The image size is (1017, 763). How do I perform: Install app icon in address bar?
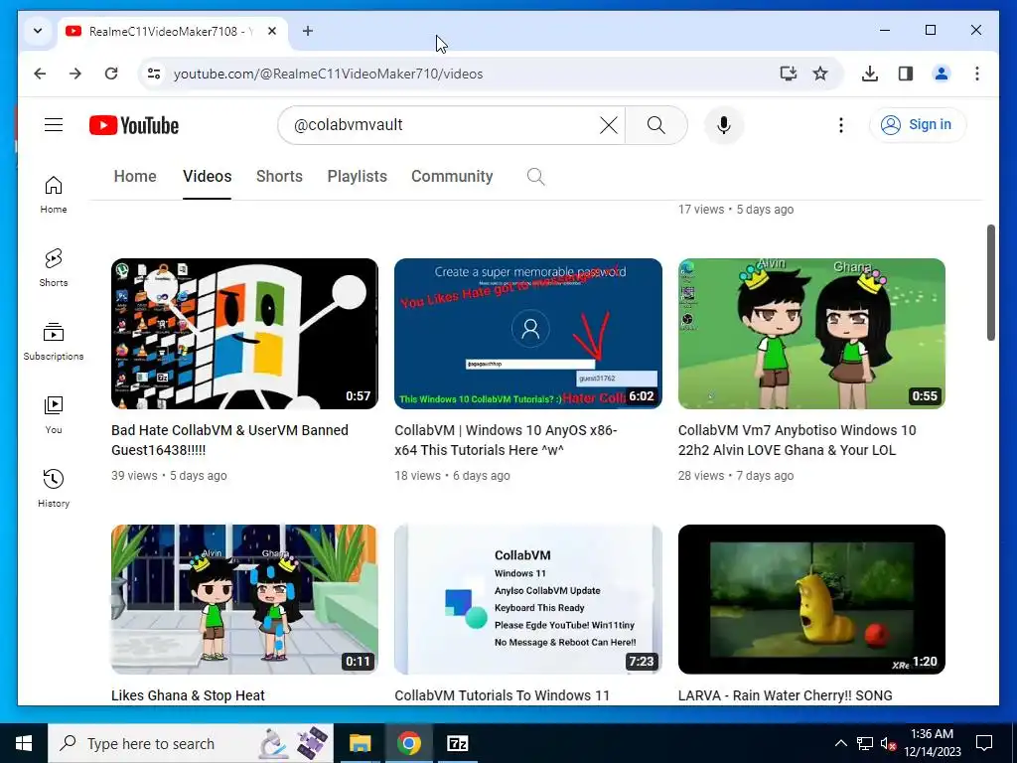click(788, 74)
